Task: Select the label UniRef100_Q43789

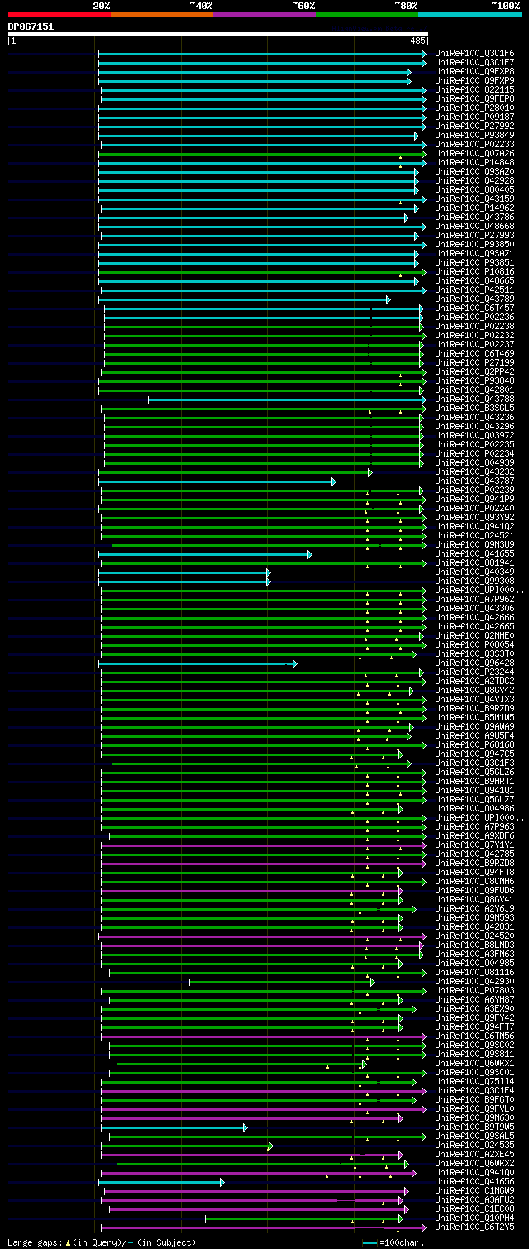Action: 475,299
